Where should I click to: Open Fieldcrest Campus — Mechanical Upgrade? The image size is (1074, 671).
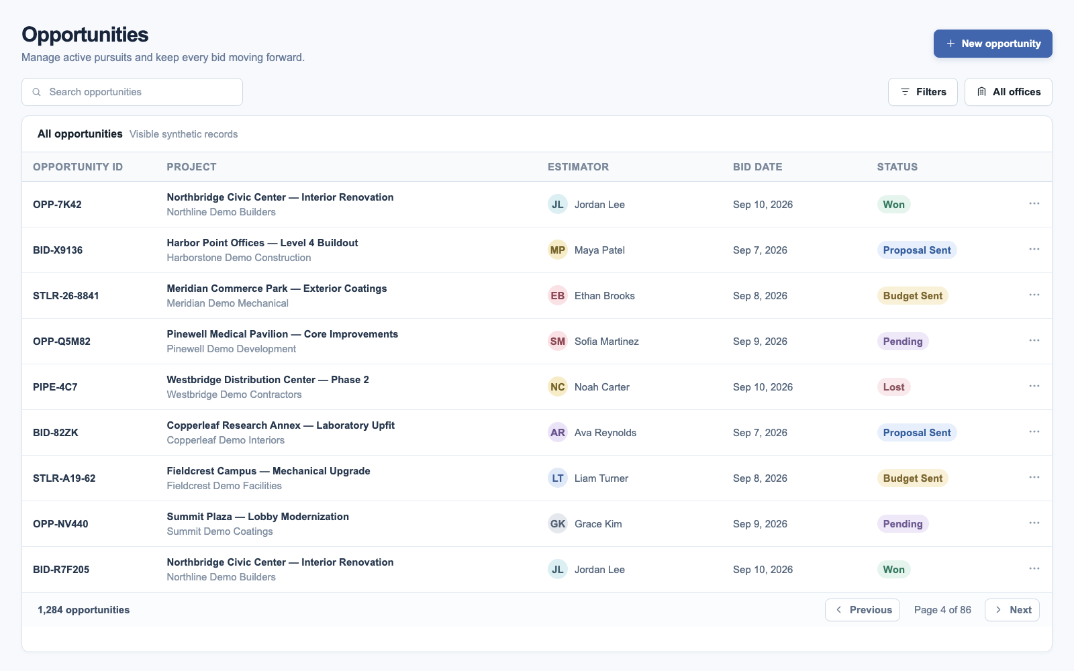click(268, 471)
